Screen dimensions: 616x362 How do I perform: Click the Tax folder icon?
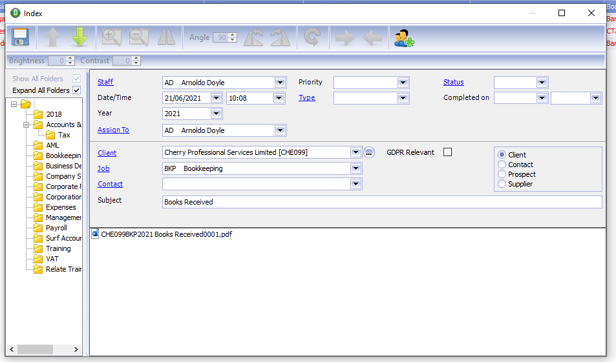tap(50, 135)
